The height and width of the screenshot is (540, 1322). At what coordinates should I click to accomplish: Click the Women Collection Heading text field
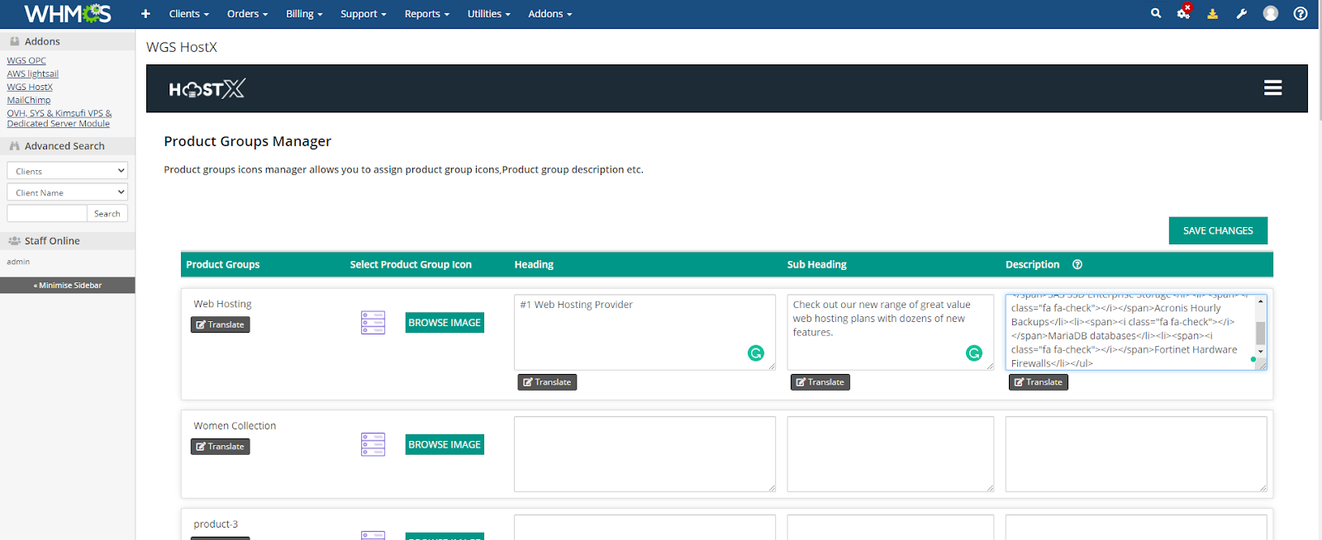[x=644, y=454]
